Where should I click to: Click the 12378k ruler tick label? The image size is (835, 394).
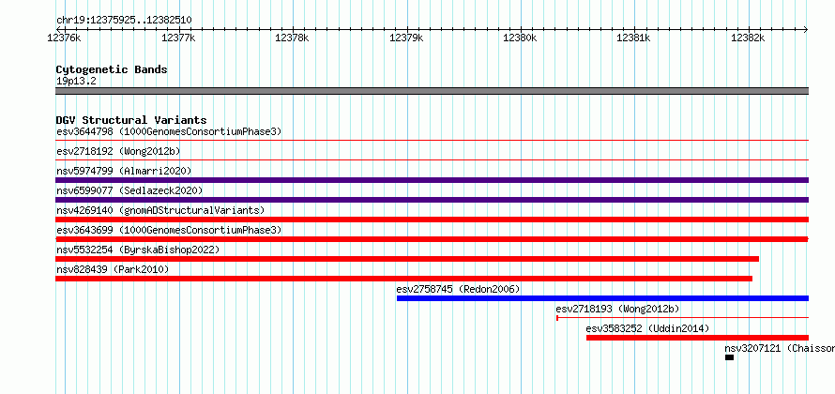tap(291, 38)
